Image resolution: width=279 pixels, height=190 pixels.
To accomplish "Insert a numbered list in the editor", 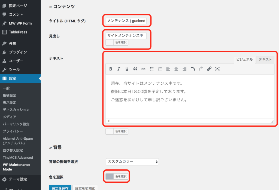I will click(x=160, y=69).
